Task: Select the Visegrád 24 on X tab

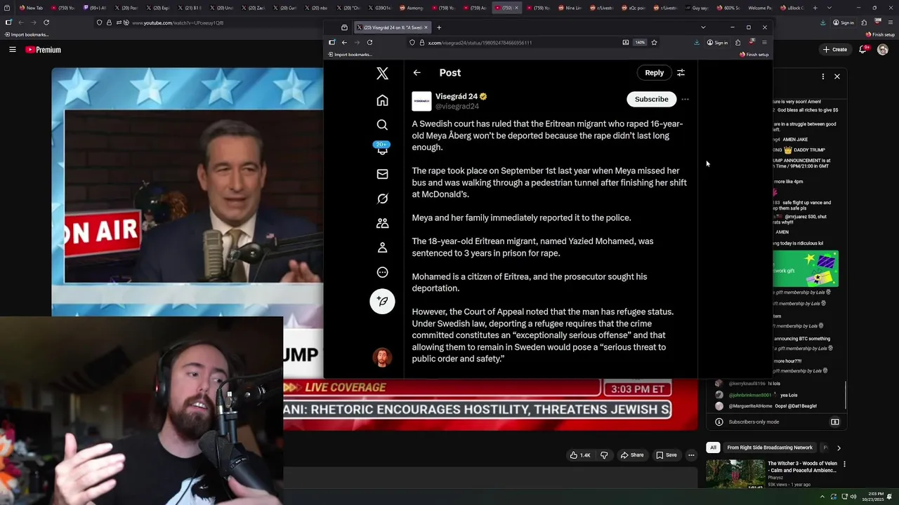Action: pos(392,27)
